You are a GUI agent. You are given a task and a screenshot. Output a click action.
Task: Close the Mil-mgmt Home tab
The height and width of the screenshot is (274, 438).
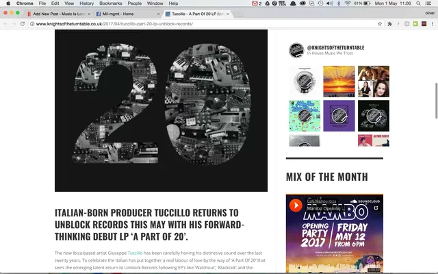(158, 14)
